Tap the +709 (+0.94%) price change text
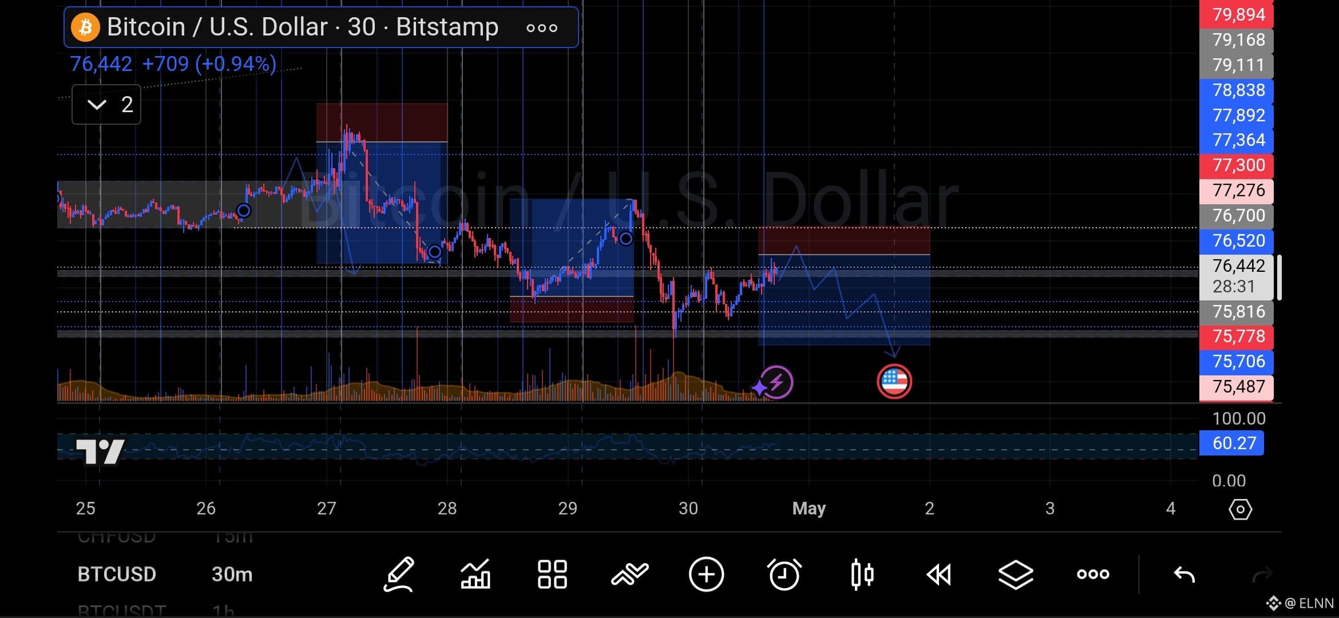The image size is (1339, 618). coord(209,64)
